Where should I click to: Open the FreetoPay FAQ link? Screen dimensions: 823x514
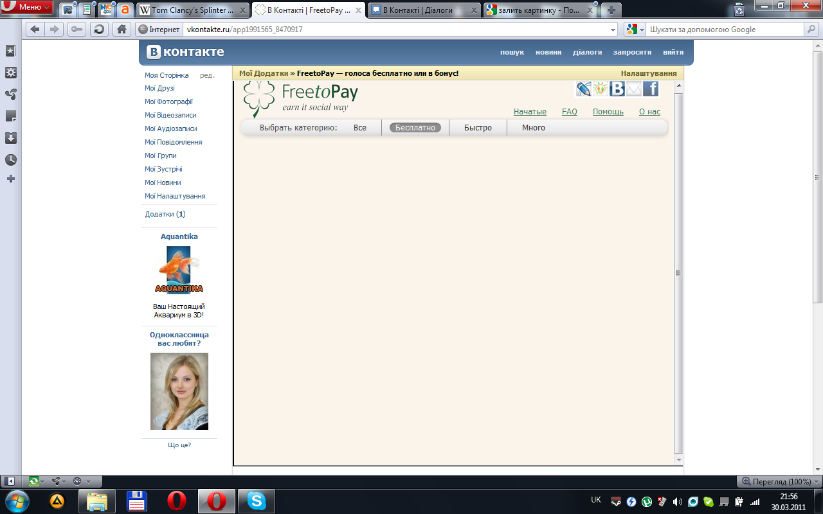pos(570,112)
